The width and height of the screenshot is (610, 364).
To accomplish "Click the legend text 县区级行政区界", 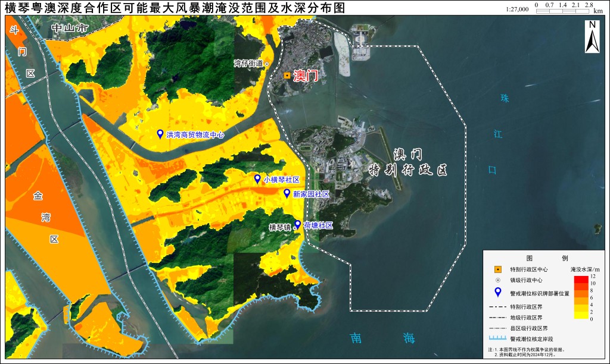I will pos(529,328).
